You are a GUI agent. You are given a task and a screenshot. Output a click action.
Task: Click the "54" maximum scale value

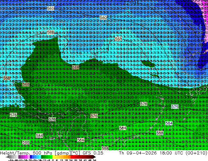coord(94,160)
